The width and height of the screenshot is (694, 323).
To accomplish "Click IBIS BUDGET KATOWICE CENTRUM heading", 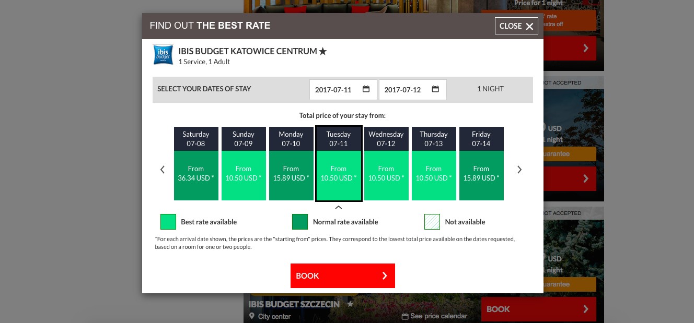I will tap(248, 51).
